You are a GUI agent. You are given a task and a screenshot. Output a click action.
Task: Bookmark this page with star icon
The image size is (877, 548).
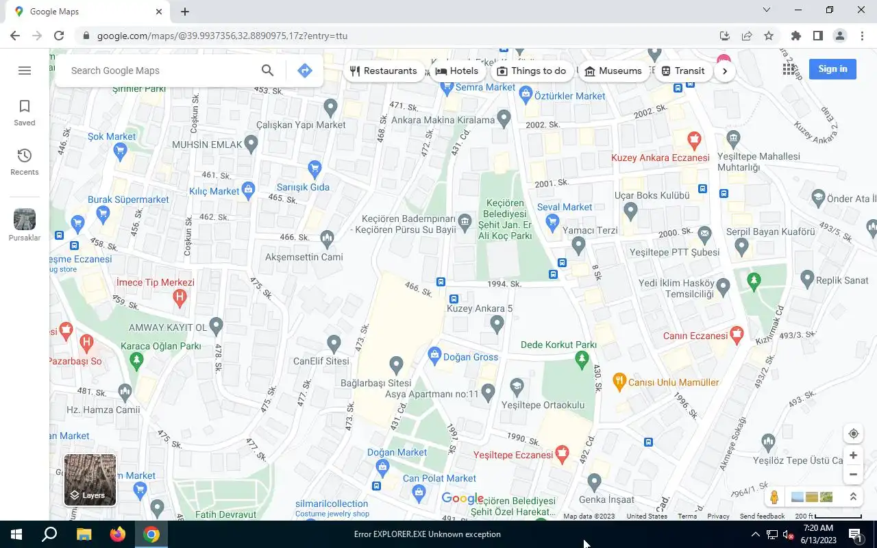click(x=769, y=36)
